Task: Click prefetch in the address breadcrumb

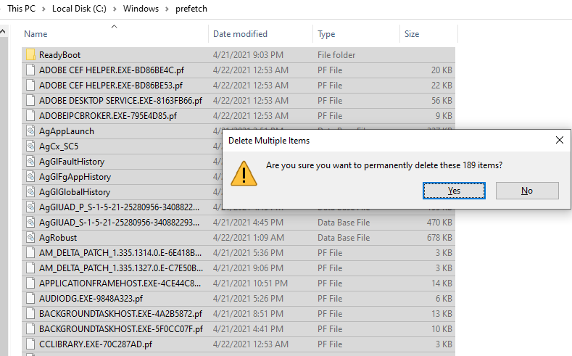Action: click(x=191, y=9)
